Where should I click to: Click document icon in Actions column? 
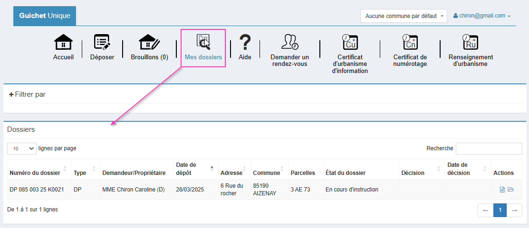point(502,190)
